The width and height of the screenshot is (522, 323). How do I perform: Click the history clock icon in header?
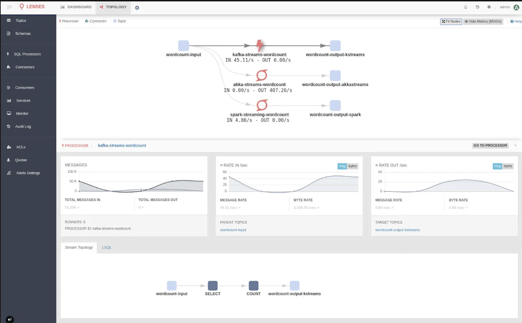click(x=477, y=7)
